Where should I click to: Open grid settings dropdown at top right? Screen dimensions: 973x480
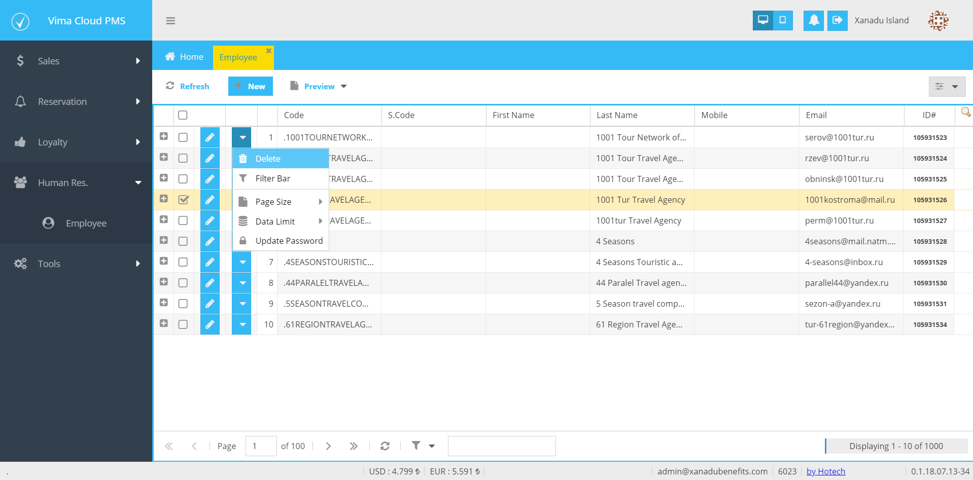point(947,87)
